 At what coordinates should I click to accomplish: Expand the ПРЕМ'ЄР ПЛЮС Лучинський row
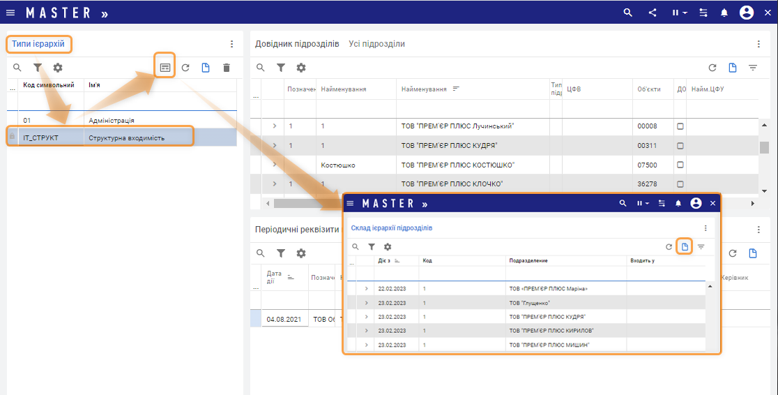(x=275, y=126)
